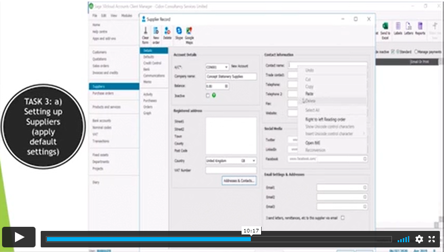
Task: Open the Purchases section
Action: click(150, 100)
